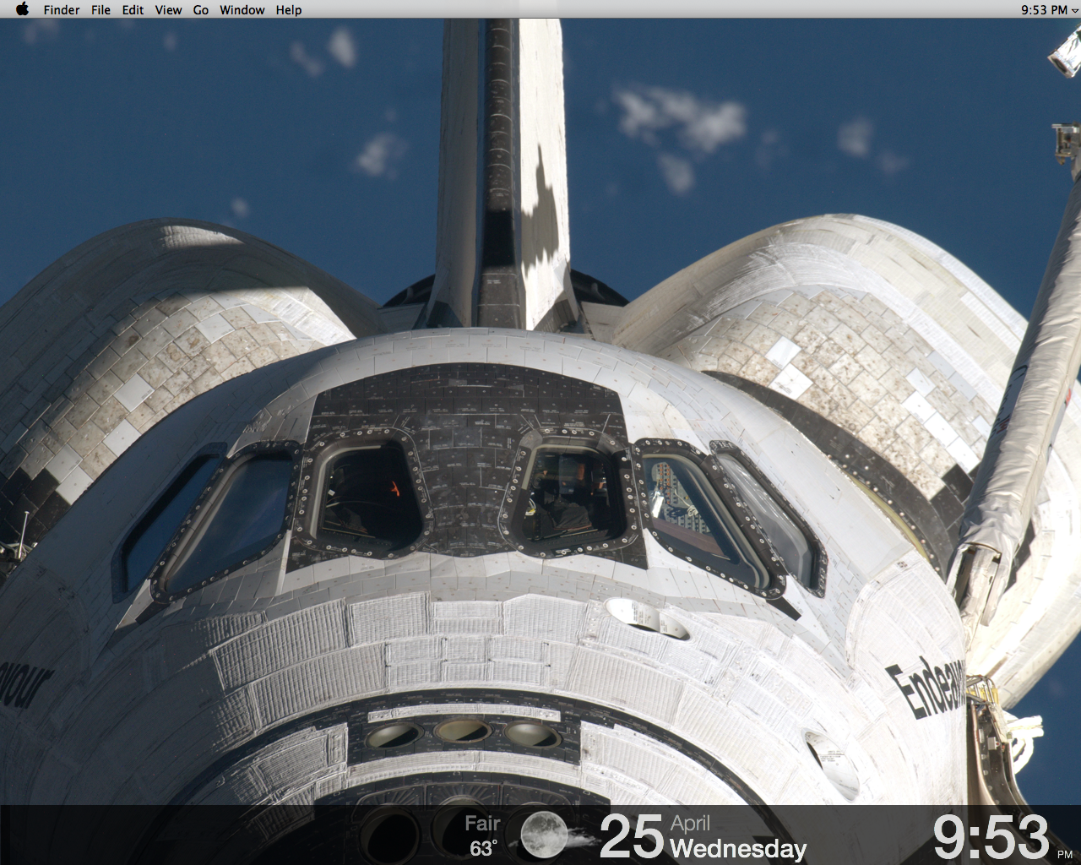Screen dimensions: 1081x865
Task: Click the Wednesday day label
Action: pos(738,848)
